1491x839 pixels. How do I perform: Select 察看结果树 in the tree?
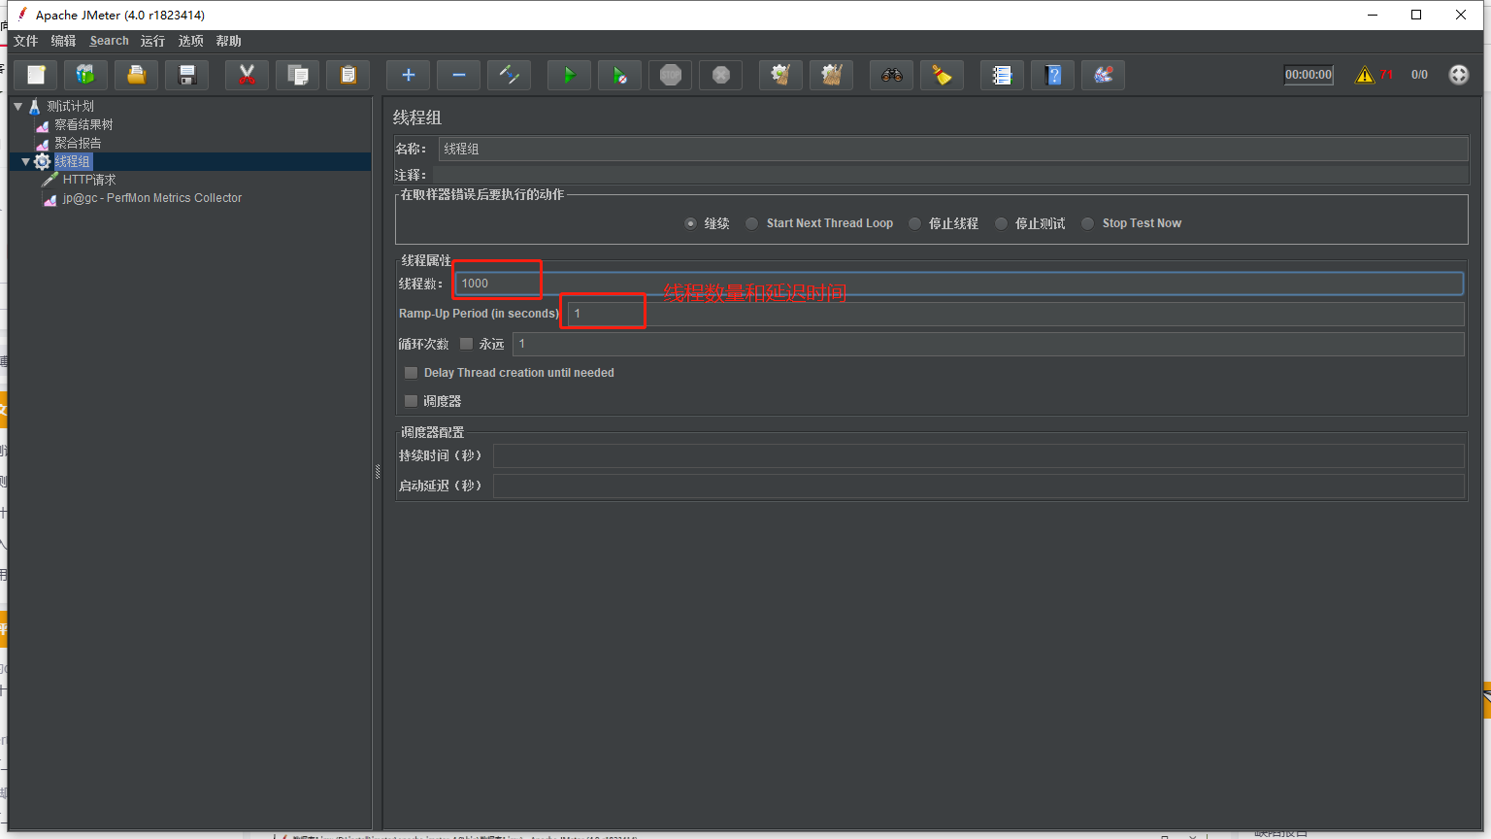(83, 124)
